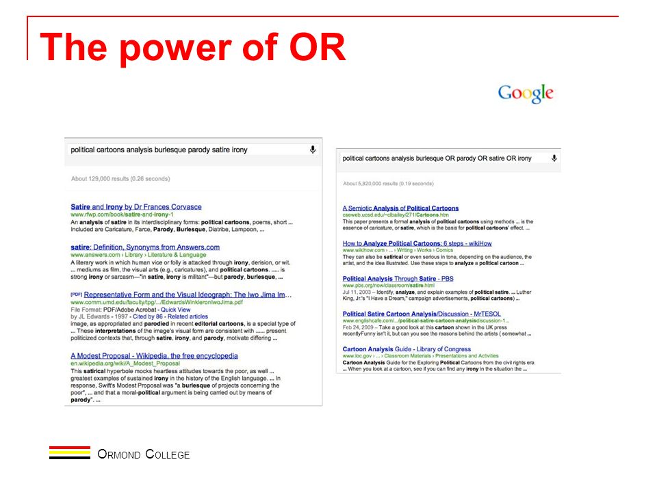The height and width of the screenshot is (492, 657).
Task: Click the www.pbs.org satire.html URL
Action: 389,286
